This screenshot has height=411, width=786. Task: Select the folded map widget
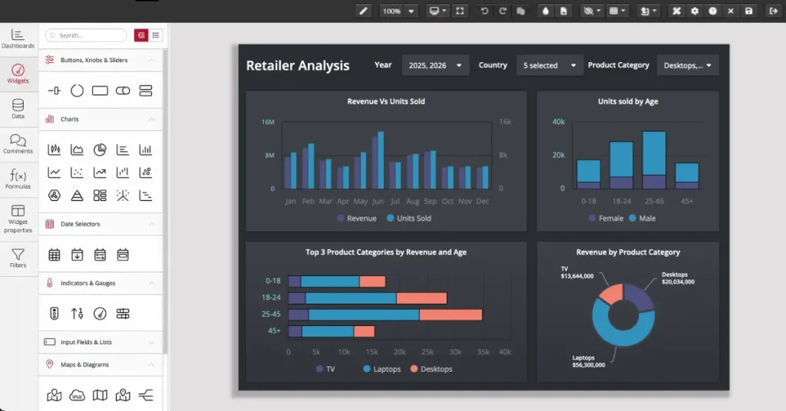[x=100, y=396]
